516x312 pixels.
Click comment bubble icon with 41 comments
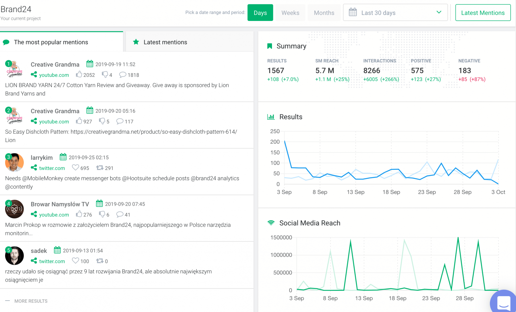[120, 214]
